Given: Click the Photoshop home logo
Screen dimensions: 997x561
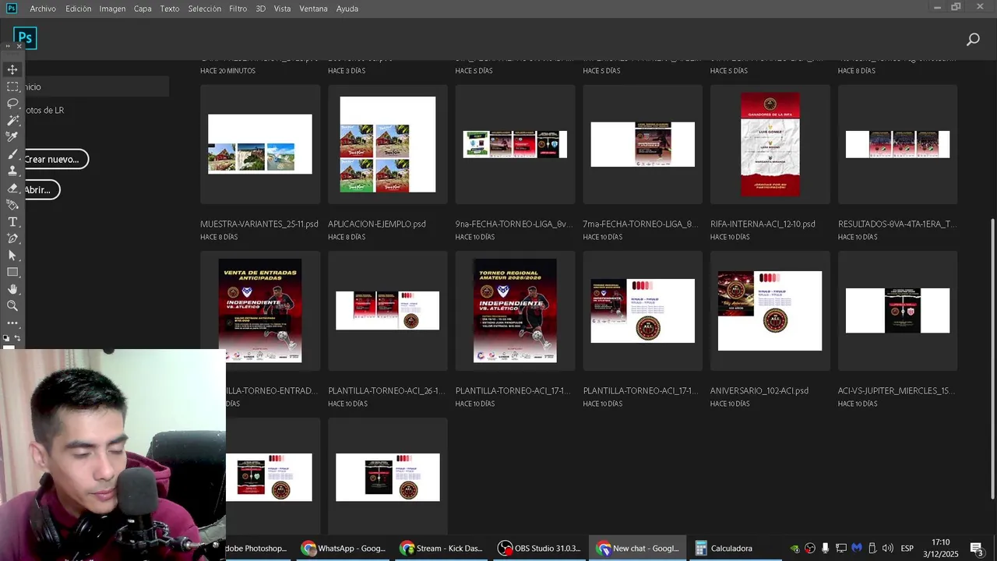Looking at the screenshot, I should coord(25,37).
